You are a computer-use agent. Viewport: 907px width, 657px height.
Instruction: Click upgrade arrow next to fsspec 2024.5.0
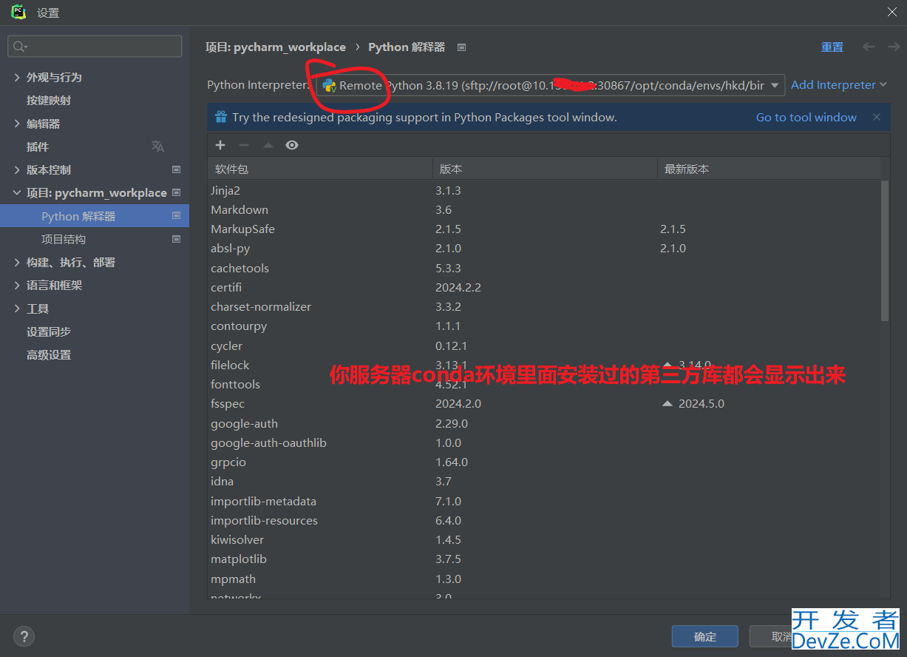tap(667, 404)
